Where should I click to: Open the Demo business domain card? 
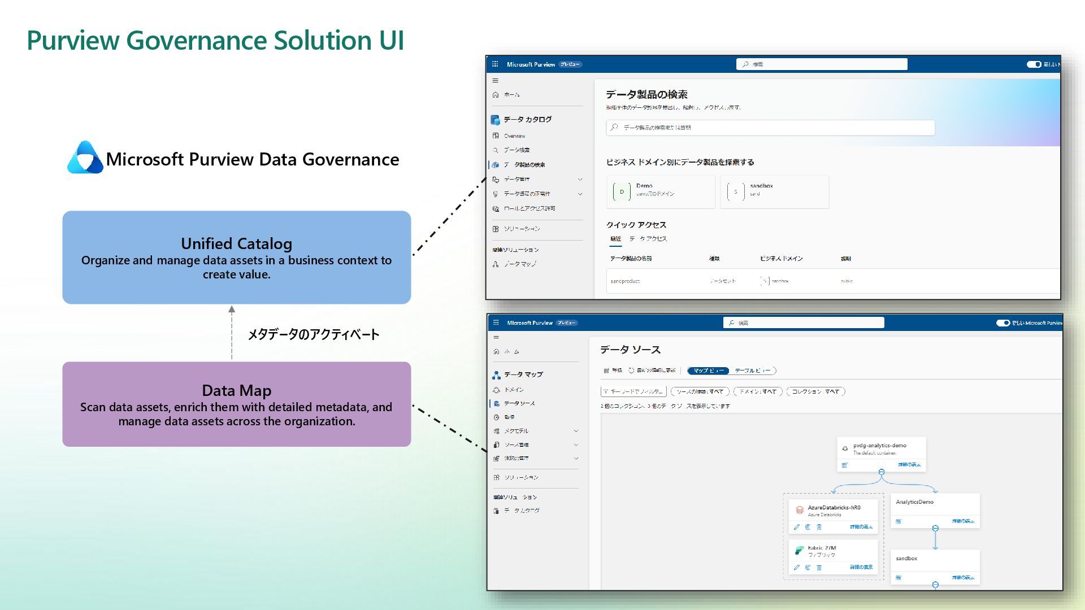(x=660, y=191)
